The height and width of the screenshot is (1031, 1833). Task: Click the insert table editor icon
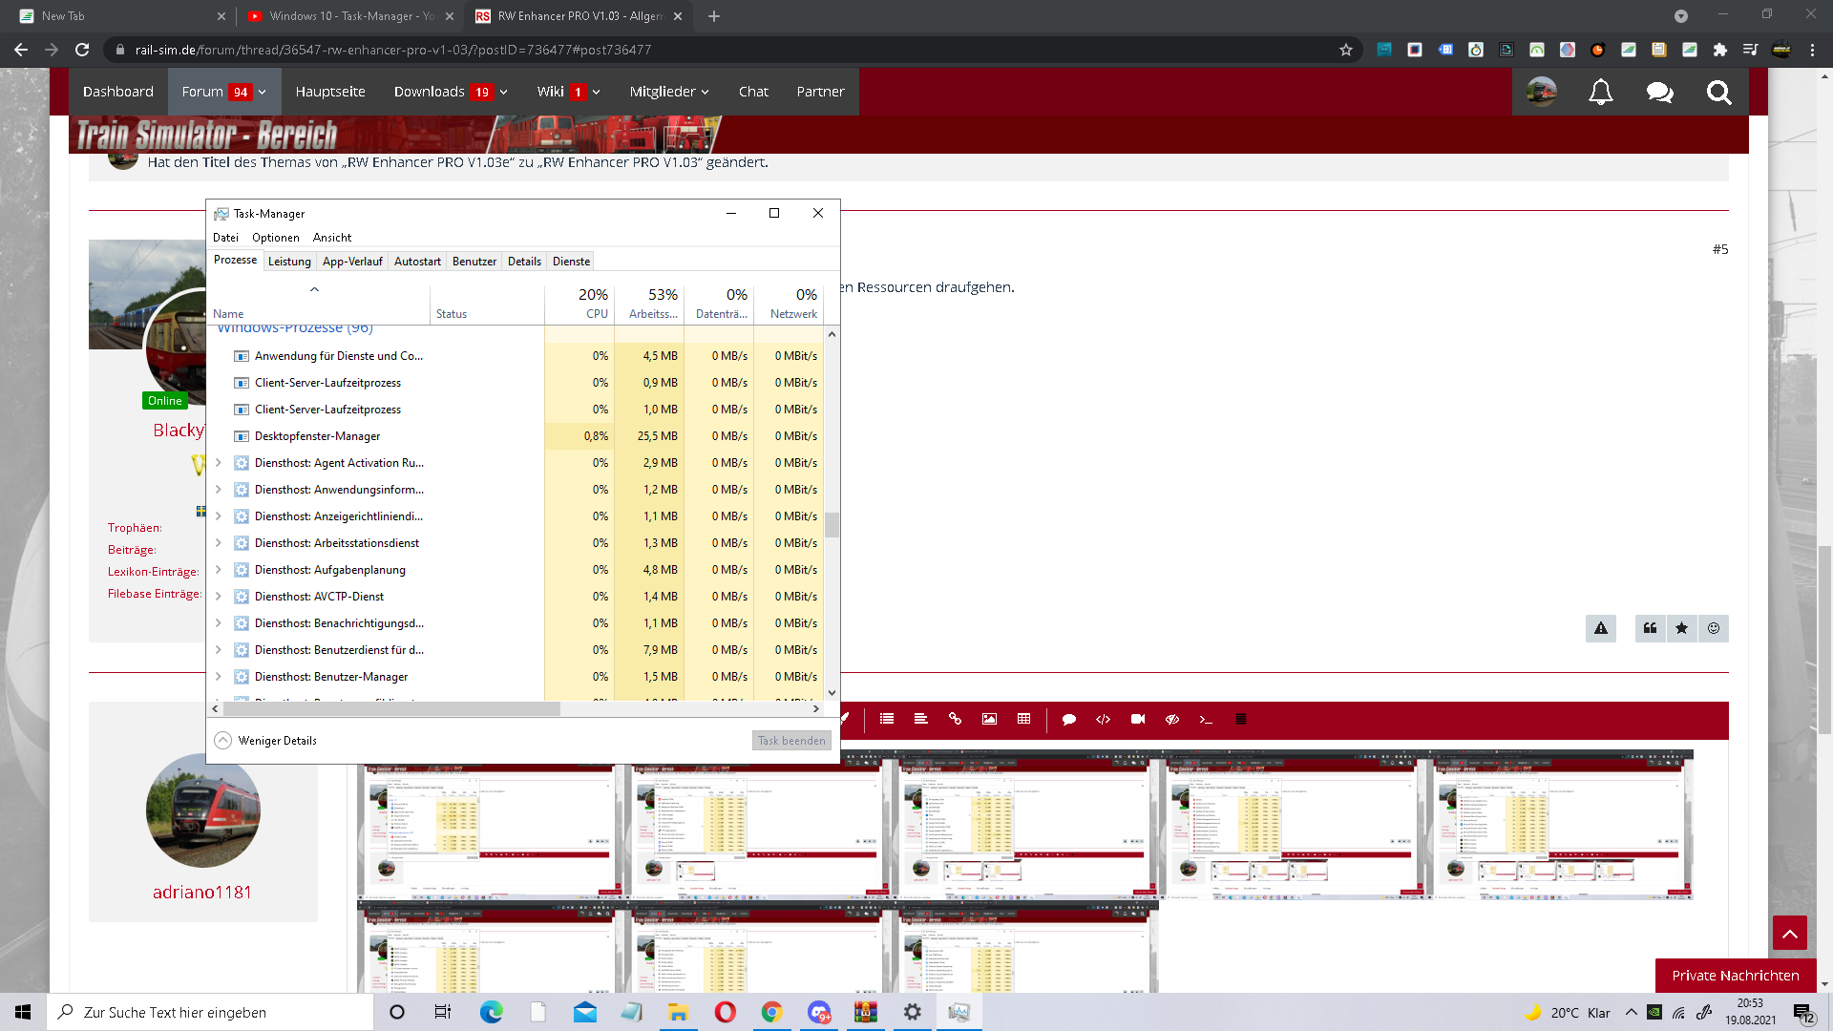coord(1023,719)
